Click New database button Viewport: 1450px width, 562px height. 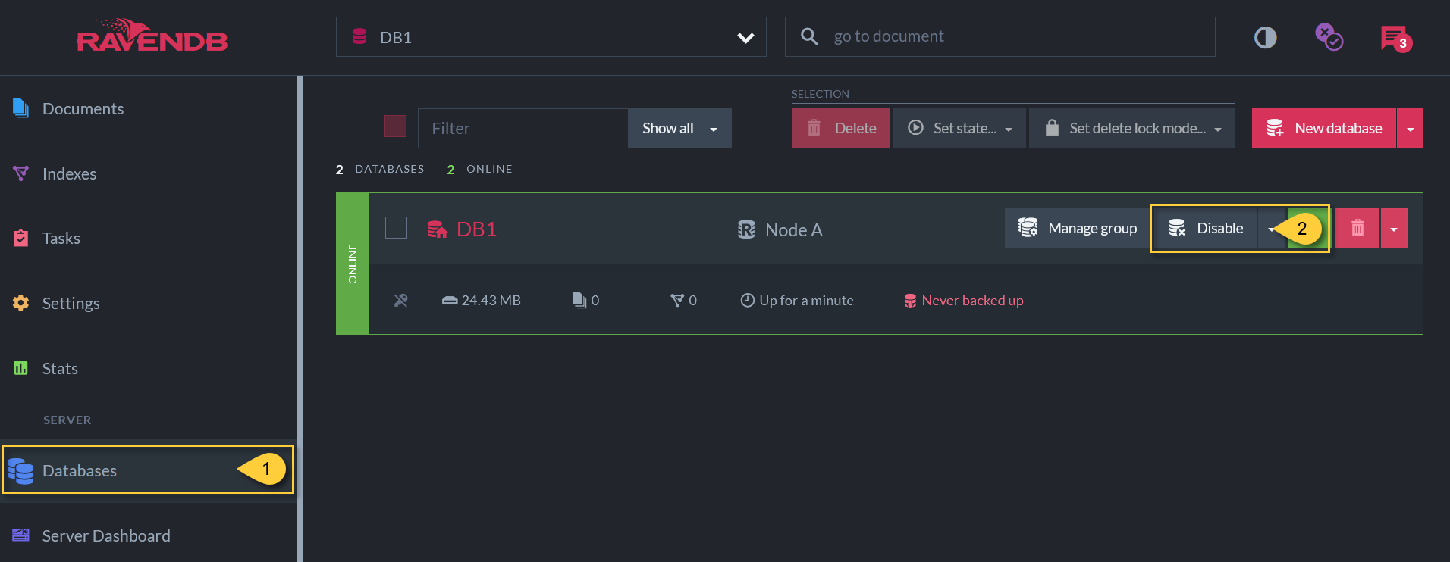(1324, 128)
